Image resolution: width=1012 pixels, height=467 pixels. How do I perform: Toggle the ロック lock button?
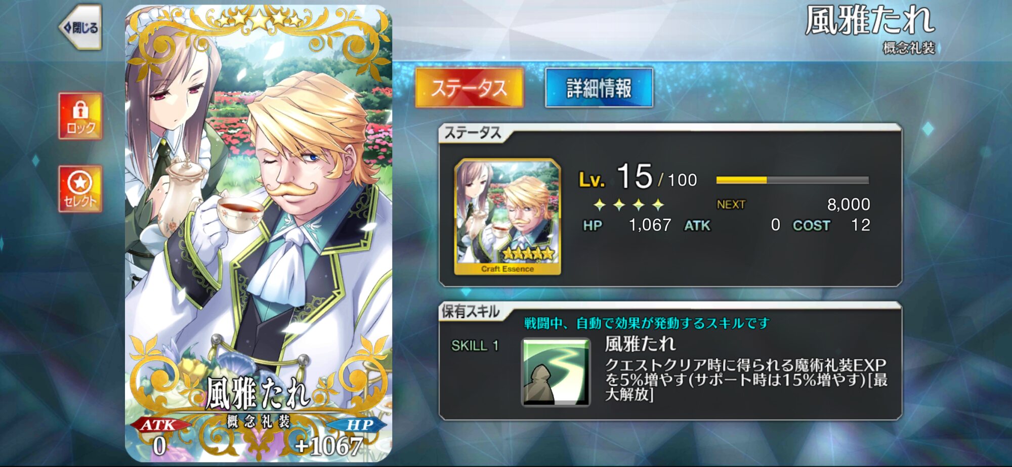(80, 116)
